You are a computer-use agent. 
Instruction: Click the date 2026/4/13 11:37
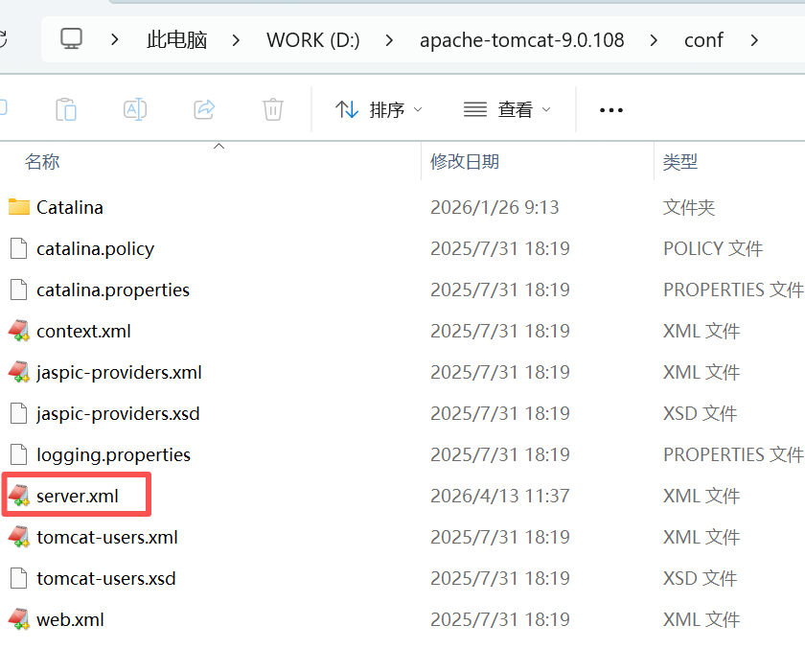(x=500, y=496)
